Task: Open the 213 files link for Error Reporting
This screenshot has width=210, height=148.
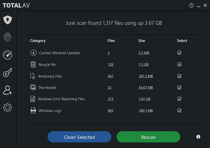Action: (111, 99)
